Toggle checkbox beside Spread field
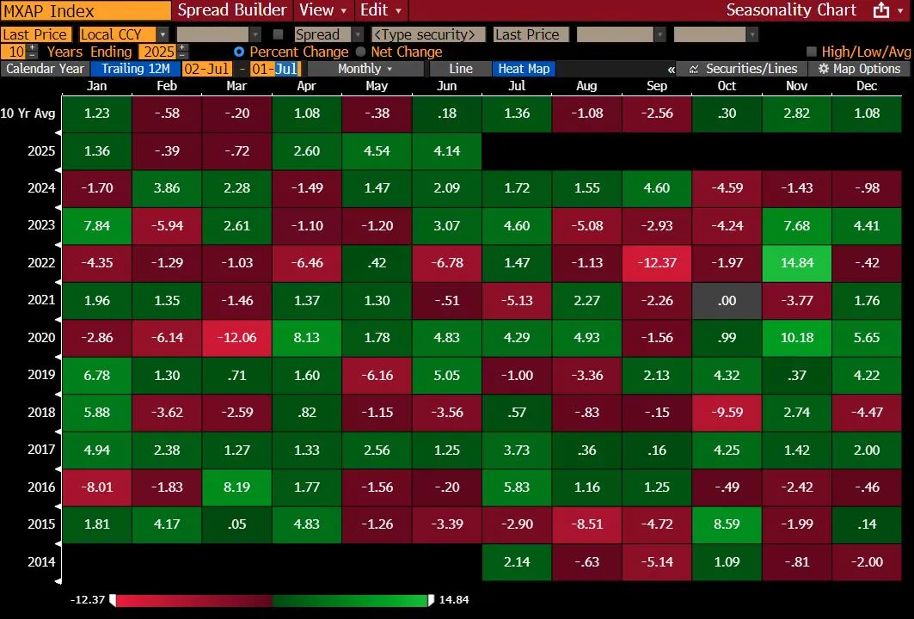The height and width of the screenshot is (619, 914). 278,34
